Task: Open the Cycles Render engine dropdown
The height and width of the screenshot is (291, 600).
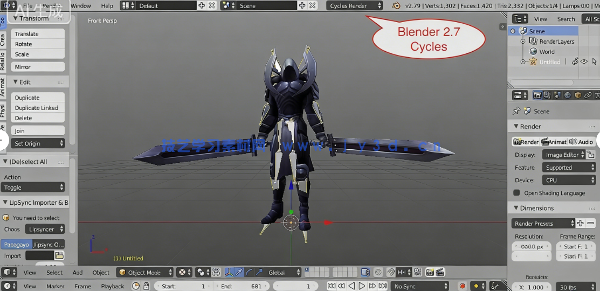Action: [x=354, y=6]
